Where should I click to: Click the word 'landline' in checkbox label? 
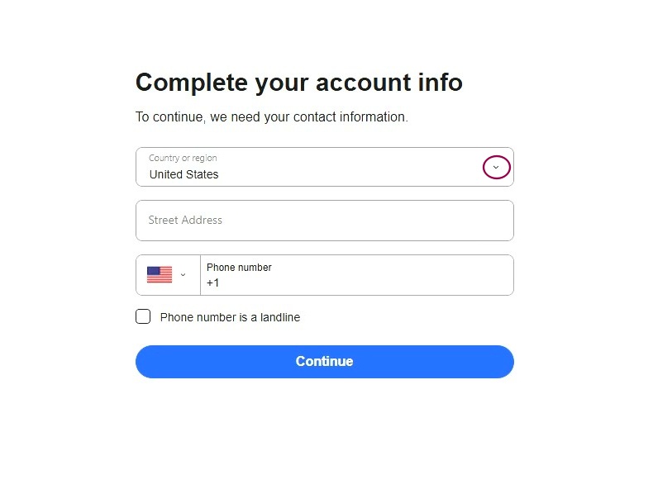pos(277,317)
